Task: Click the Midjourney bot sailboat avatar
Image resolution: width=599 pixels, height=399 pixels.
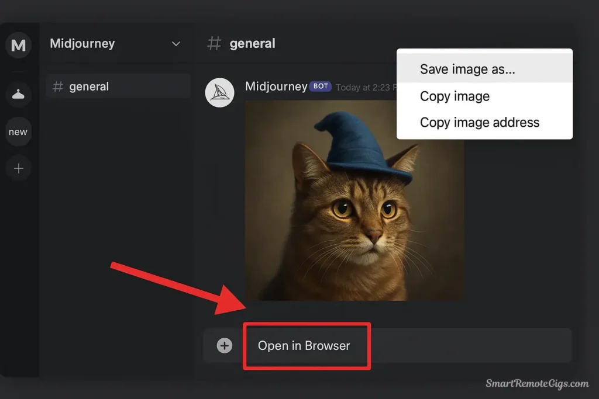Action: pos(219,92)
